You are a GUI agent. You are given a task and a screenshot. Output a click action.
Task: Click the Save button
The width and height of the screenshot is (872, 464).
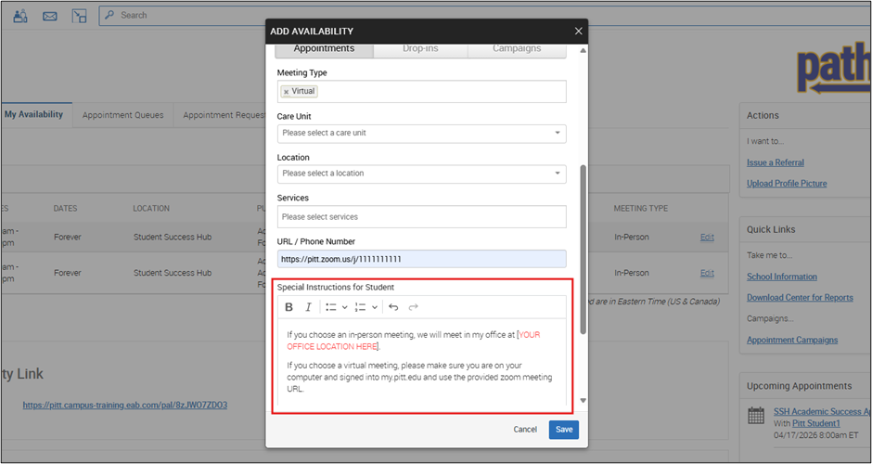coord(564,430)
